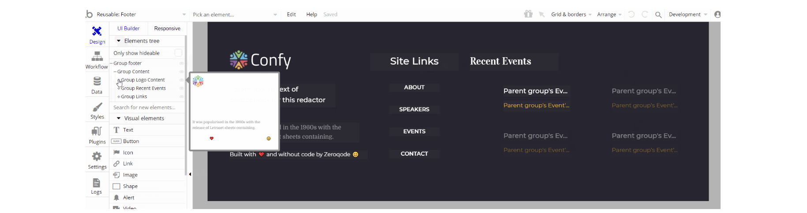807x213 pixels.
Task: Collapse the Visual elements section
Action: (x=119, y=118)
